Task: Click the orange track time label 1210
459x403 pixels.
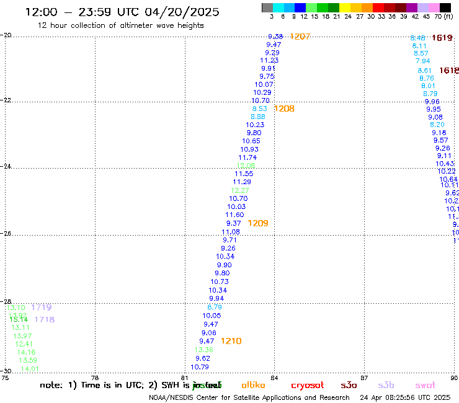Action: tap(231, 341)
